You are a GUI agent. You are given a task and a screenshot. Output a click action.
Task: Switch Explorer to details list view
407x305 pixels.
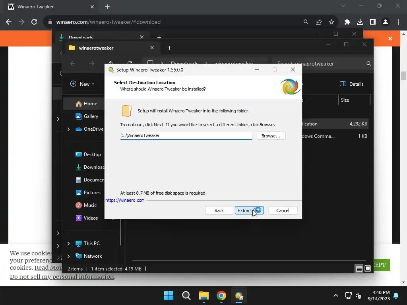tap(359, 269)
